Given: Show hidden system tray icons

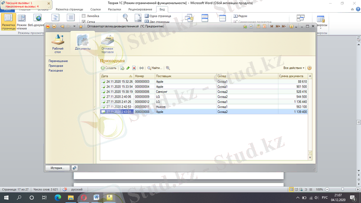Looking at the screenshot, I should [x=298, y=198].
